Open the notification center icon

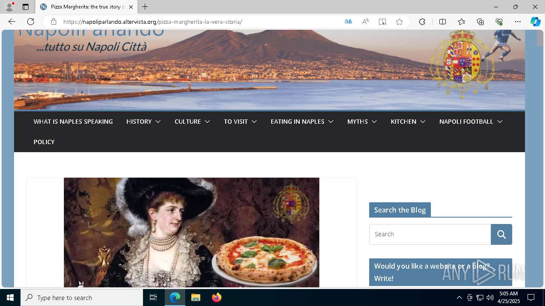531,297
